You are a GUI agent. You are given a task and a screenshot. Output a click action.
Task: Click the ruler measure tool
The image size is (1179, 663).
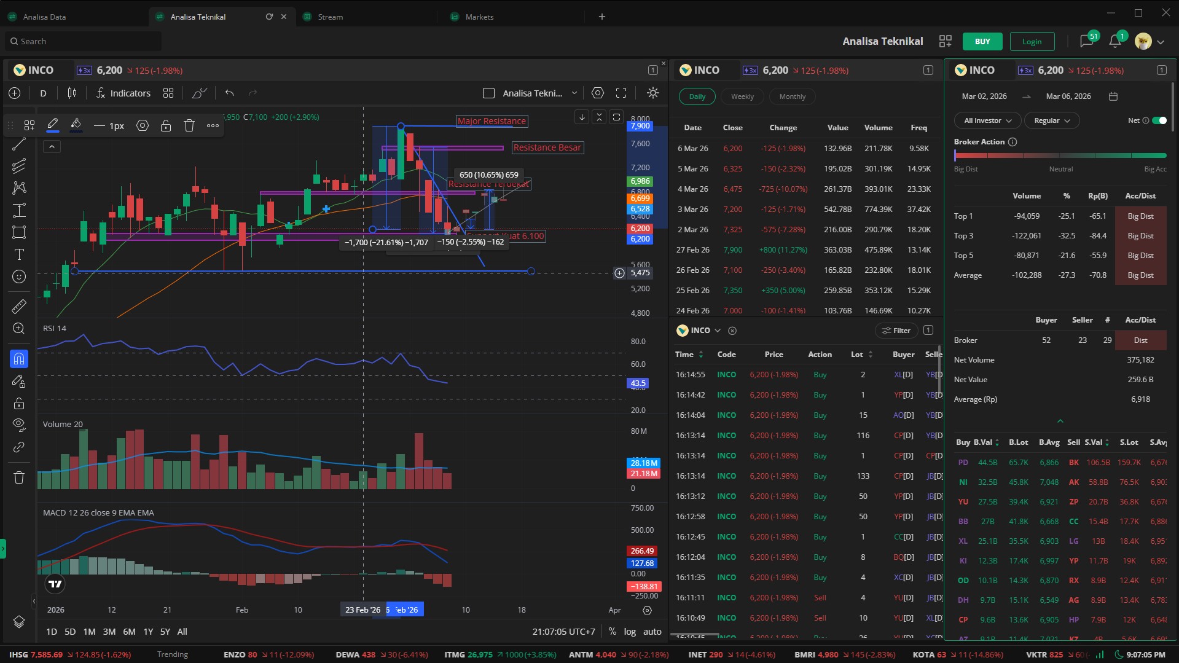pyautogui.click(x=19, y=306)
